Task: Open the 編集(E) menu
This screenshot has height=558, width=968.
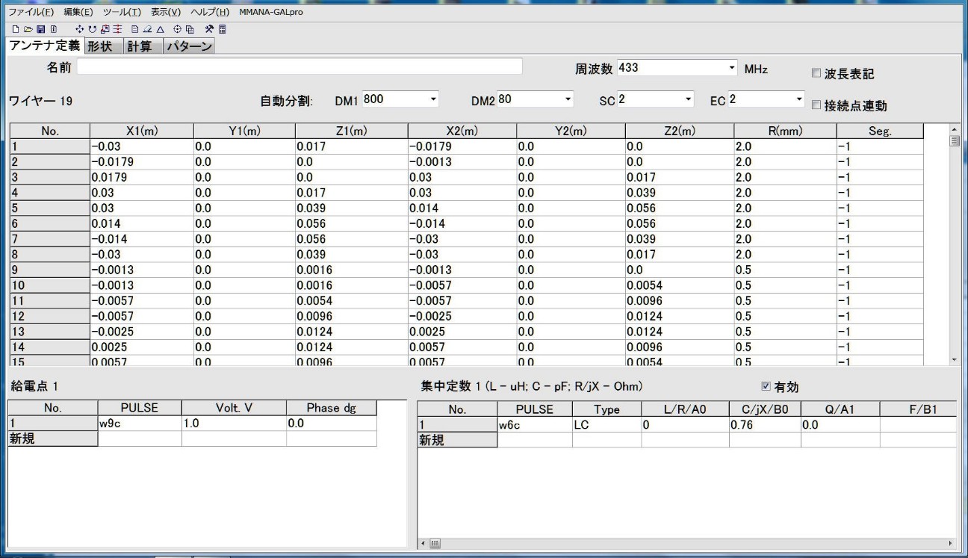Action: point(78,12)
